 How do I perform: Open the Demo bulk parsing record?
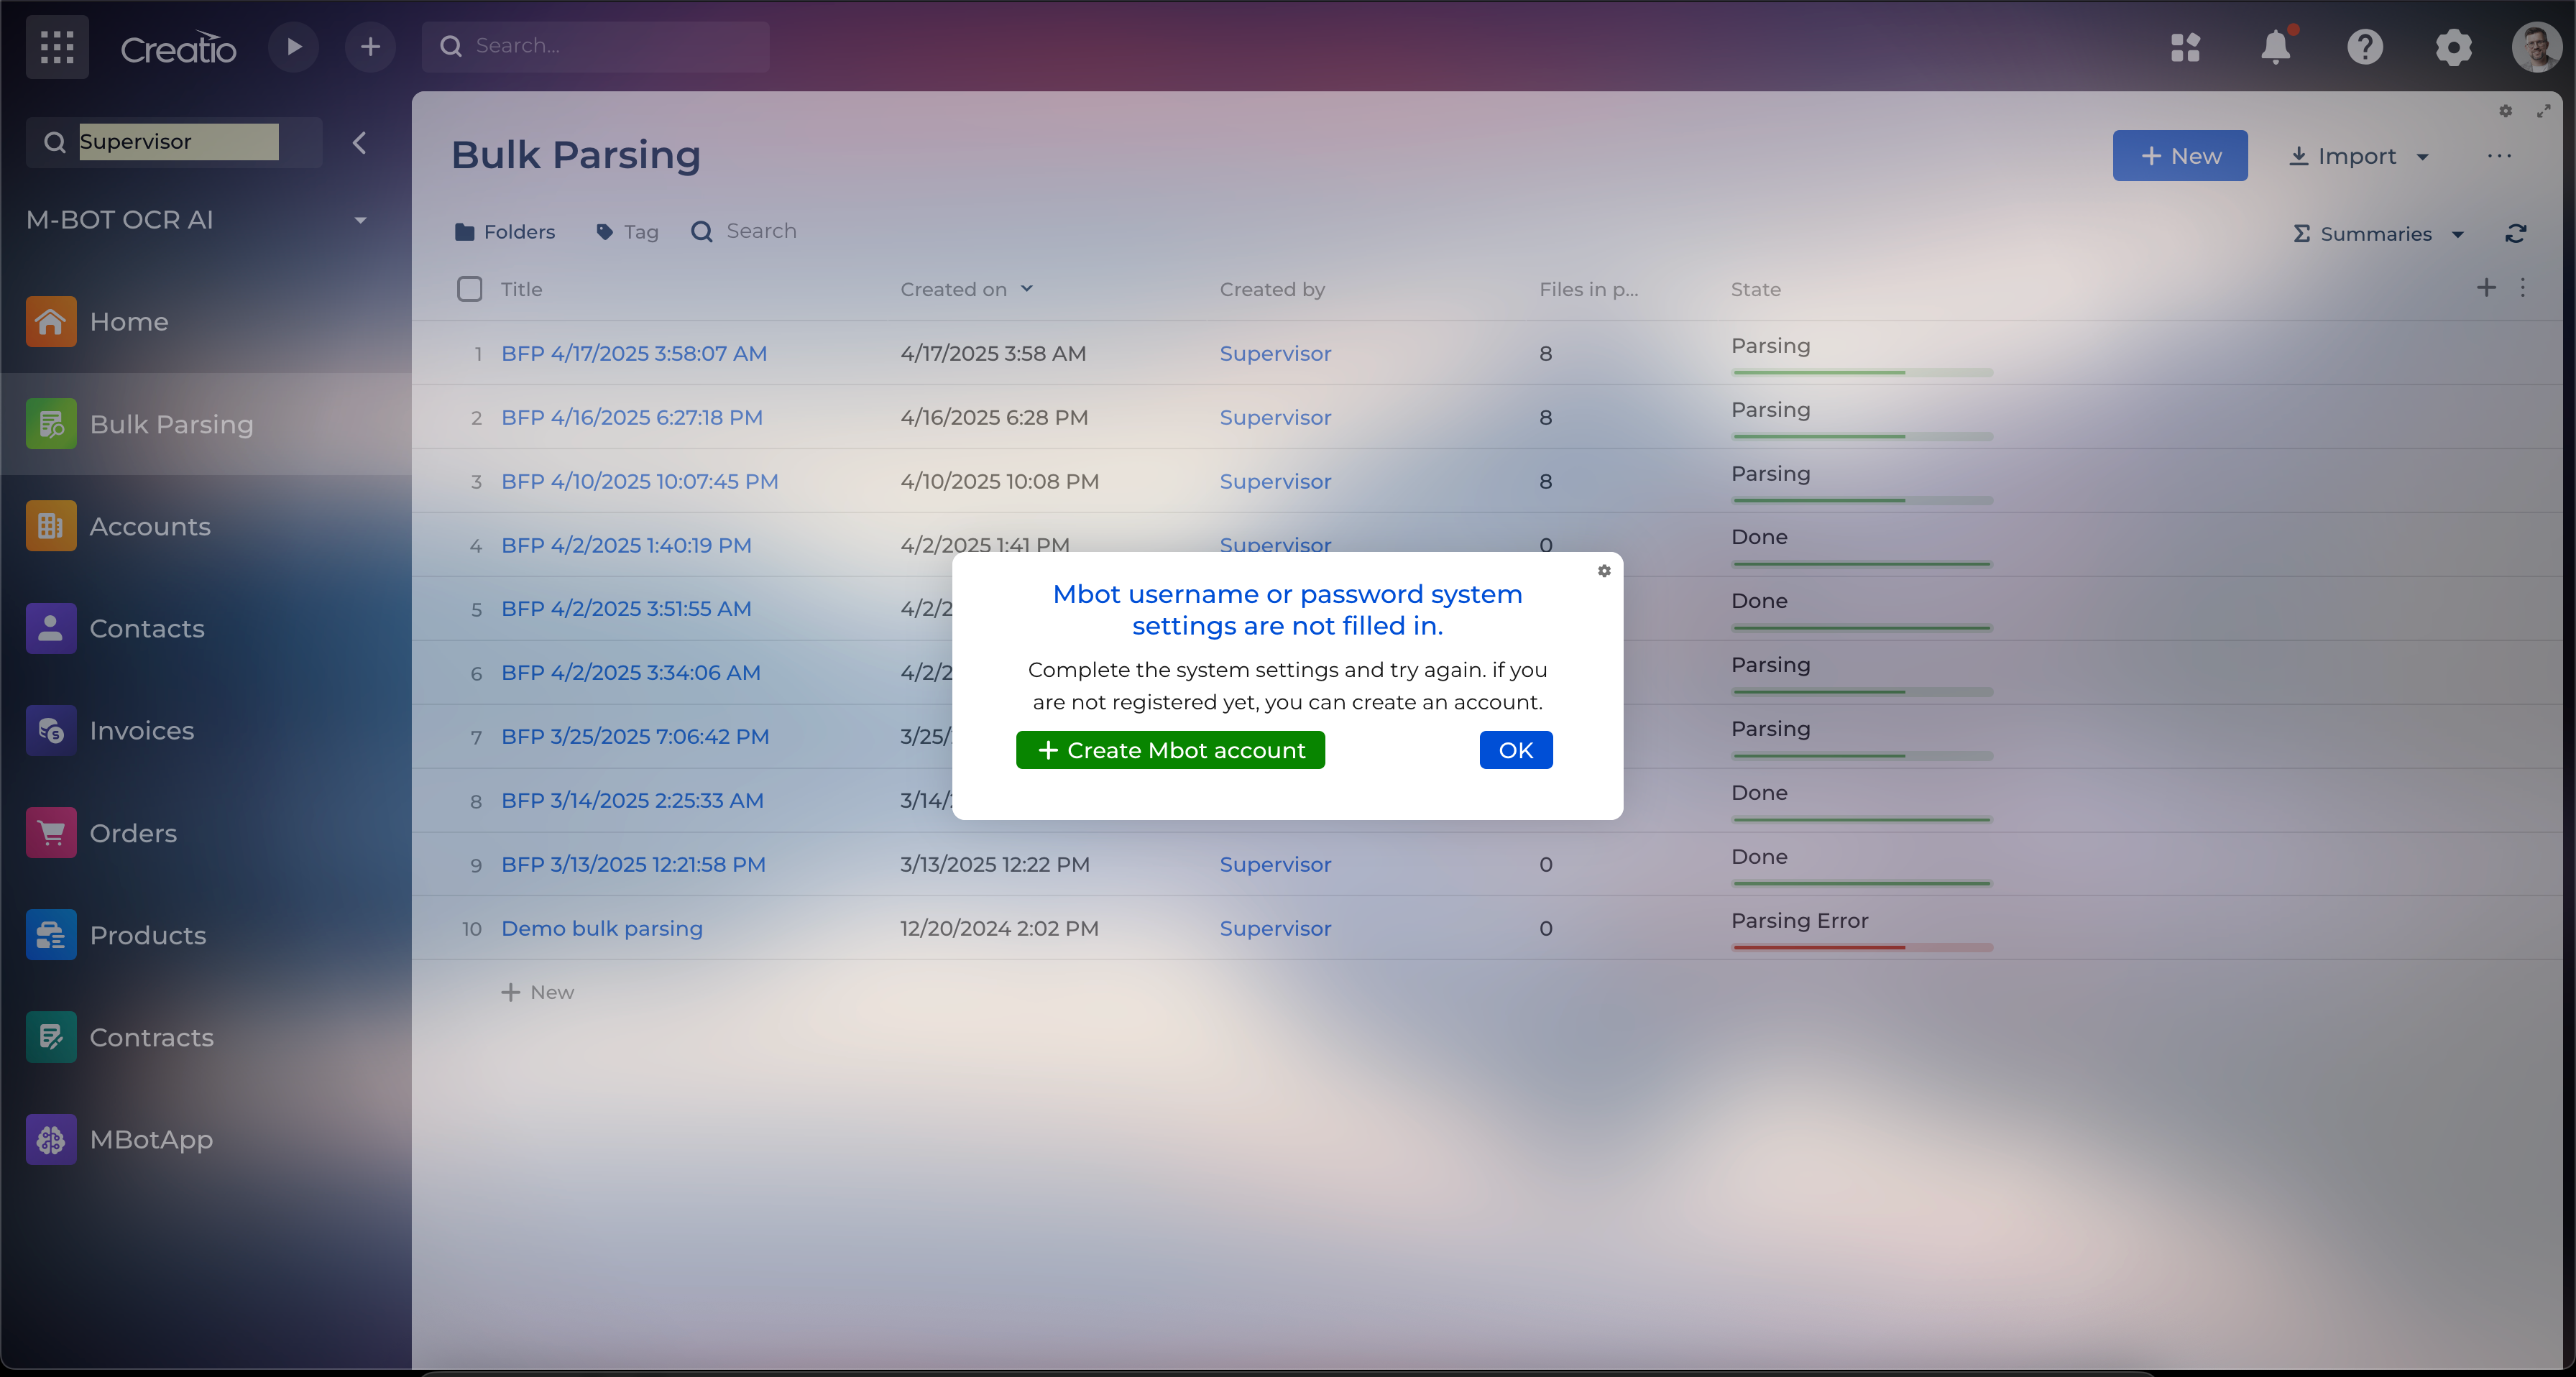(602, 928)
